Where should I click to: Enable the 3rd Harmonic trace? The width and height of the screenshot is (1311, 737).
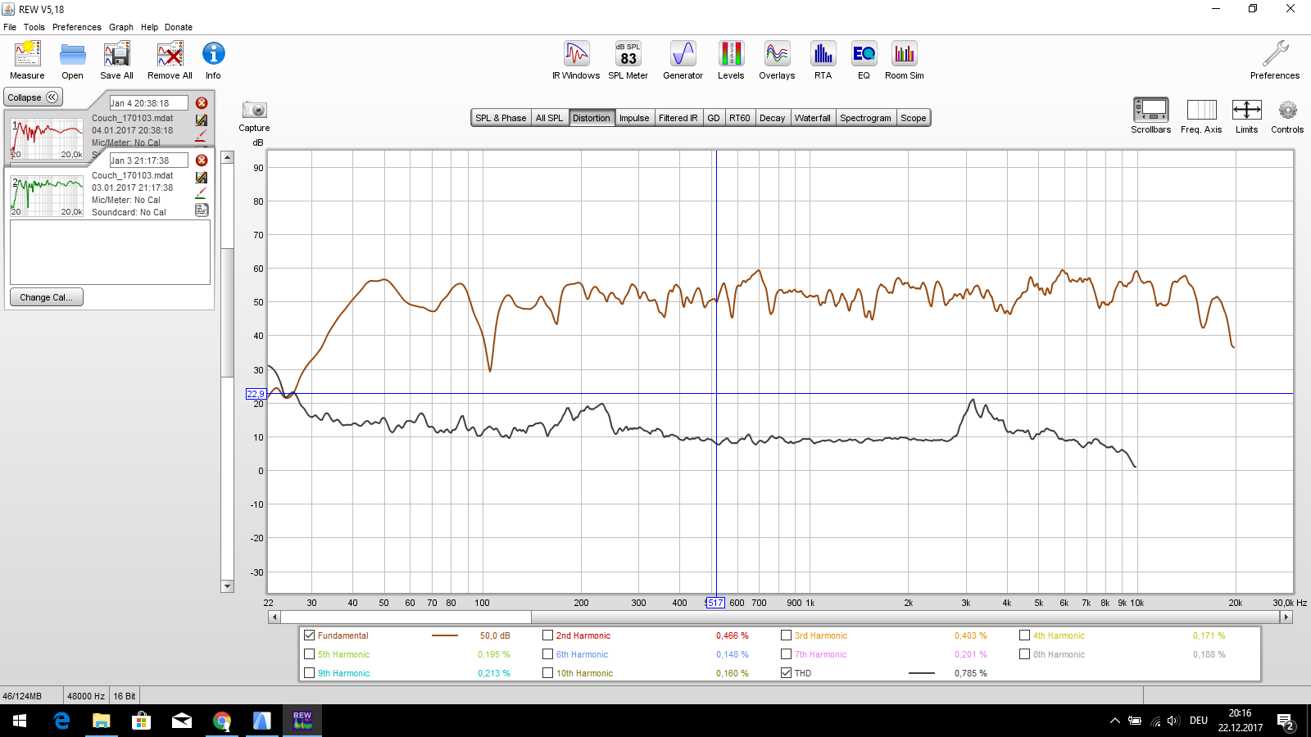click(x=786, y=635)
